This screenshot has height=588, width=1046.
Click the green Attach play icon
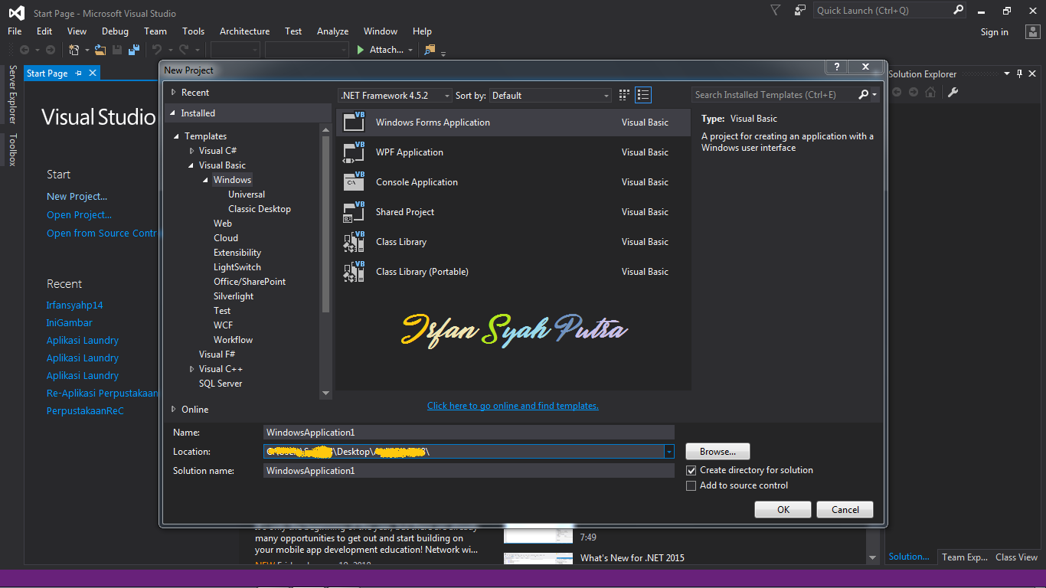361,50
